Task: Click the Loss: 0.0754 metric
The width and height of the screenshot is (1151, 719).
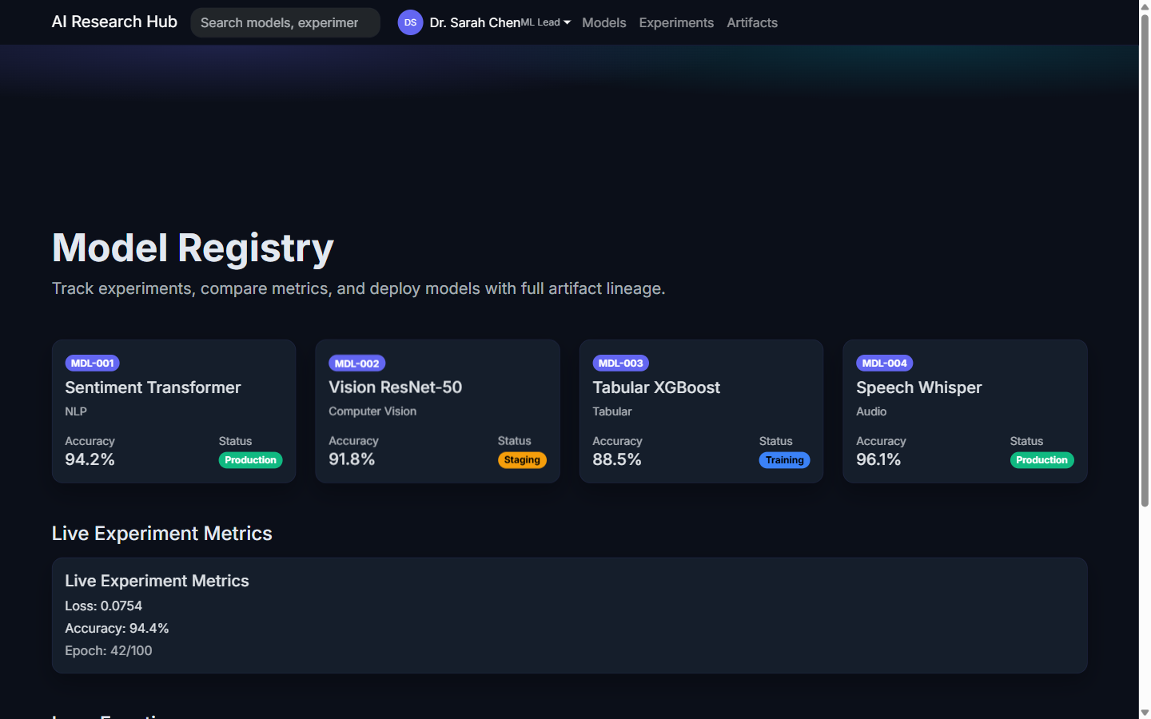Action: [104, 606]
